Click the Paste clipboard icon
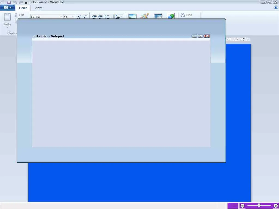Viewport: 279px width, 209px height. pyautogui.click(x=7, y=17)
